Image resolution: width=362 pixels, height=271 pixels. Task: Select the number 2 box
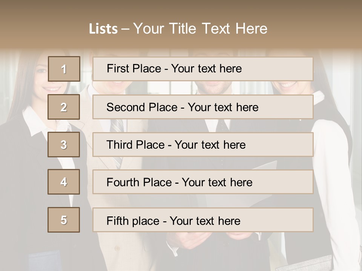pos(64,107)
